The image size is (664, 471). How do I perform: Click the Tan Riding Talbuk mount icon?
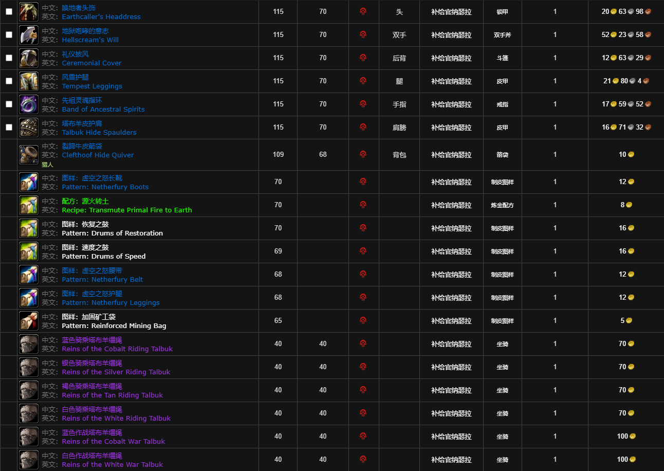coord(29,390)
